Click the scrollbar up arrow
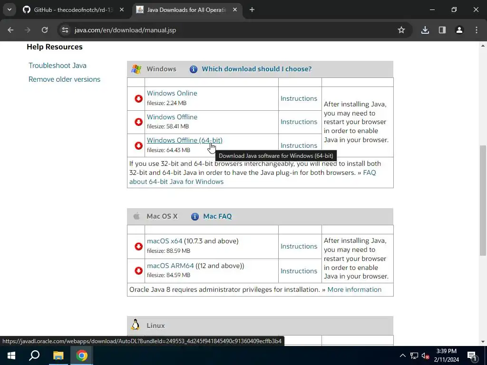The image size is (487, 365). (483, 46)
